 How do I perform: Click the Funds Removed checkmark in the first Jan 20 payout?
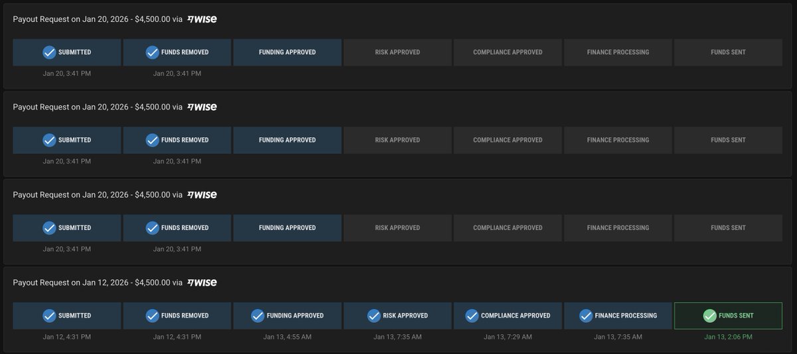point(152,52)
